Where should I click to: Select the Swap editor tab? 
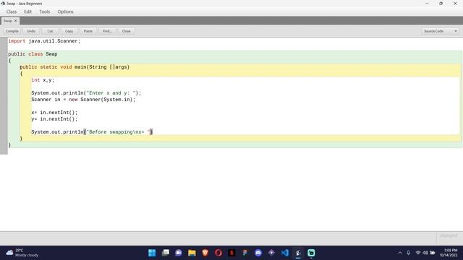(x=8, y=21)
